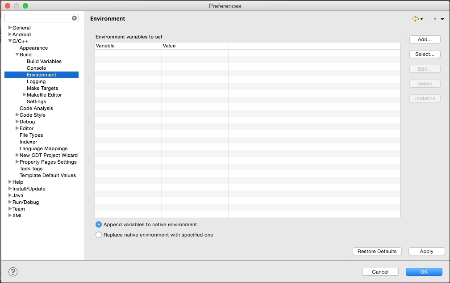Viewport: 450px width, 283px height.
Task: Confirm preferences with the OK button
Action: point(424,272)
